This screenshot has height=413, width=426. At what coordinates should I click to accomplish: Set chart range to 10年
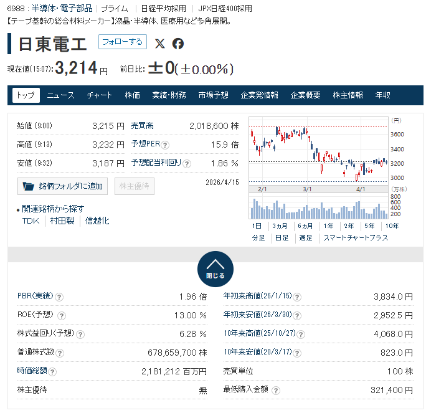[x=392, y=225]
